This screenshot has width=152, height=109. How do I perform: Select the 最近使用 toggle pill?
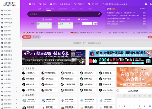point(36,37)
